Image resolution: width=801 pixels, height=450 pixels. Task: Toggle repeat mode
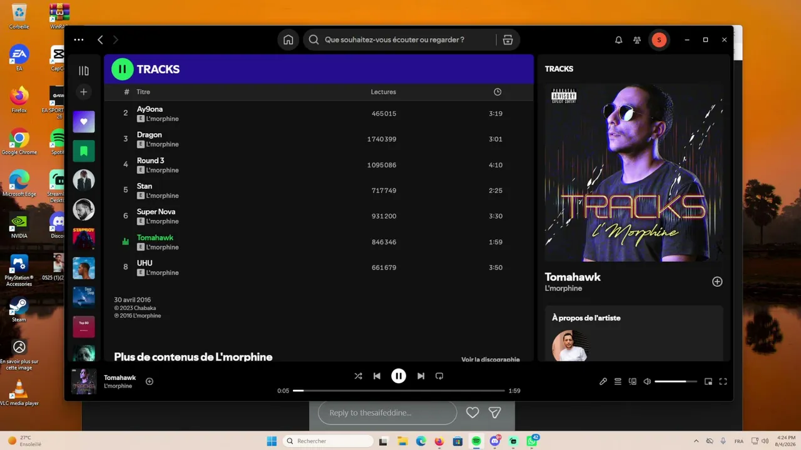[x=439, y=376]
